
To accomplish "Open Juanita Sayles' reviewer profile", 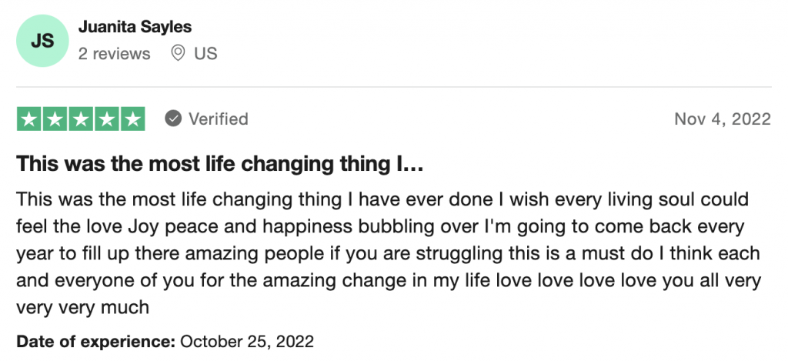I will [135, 27].
